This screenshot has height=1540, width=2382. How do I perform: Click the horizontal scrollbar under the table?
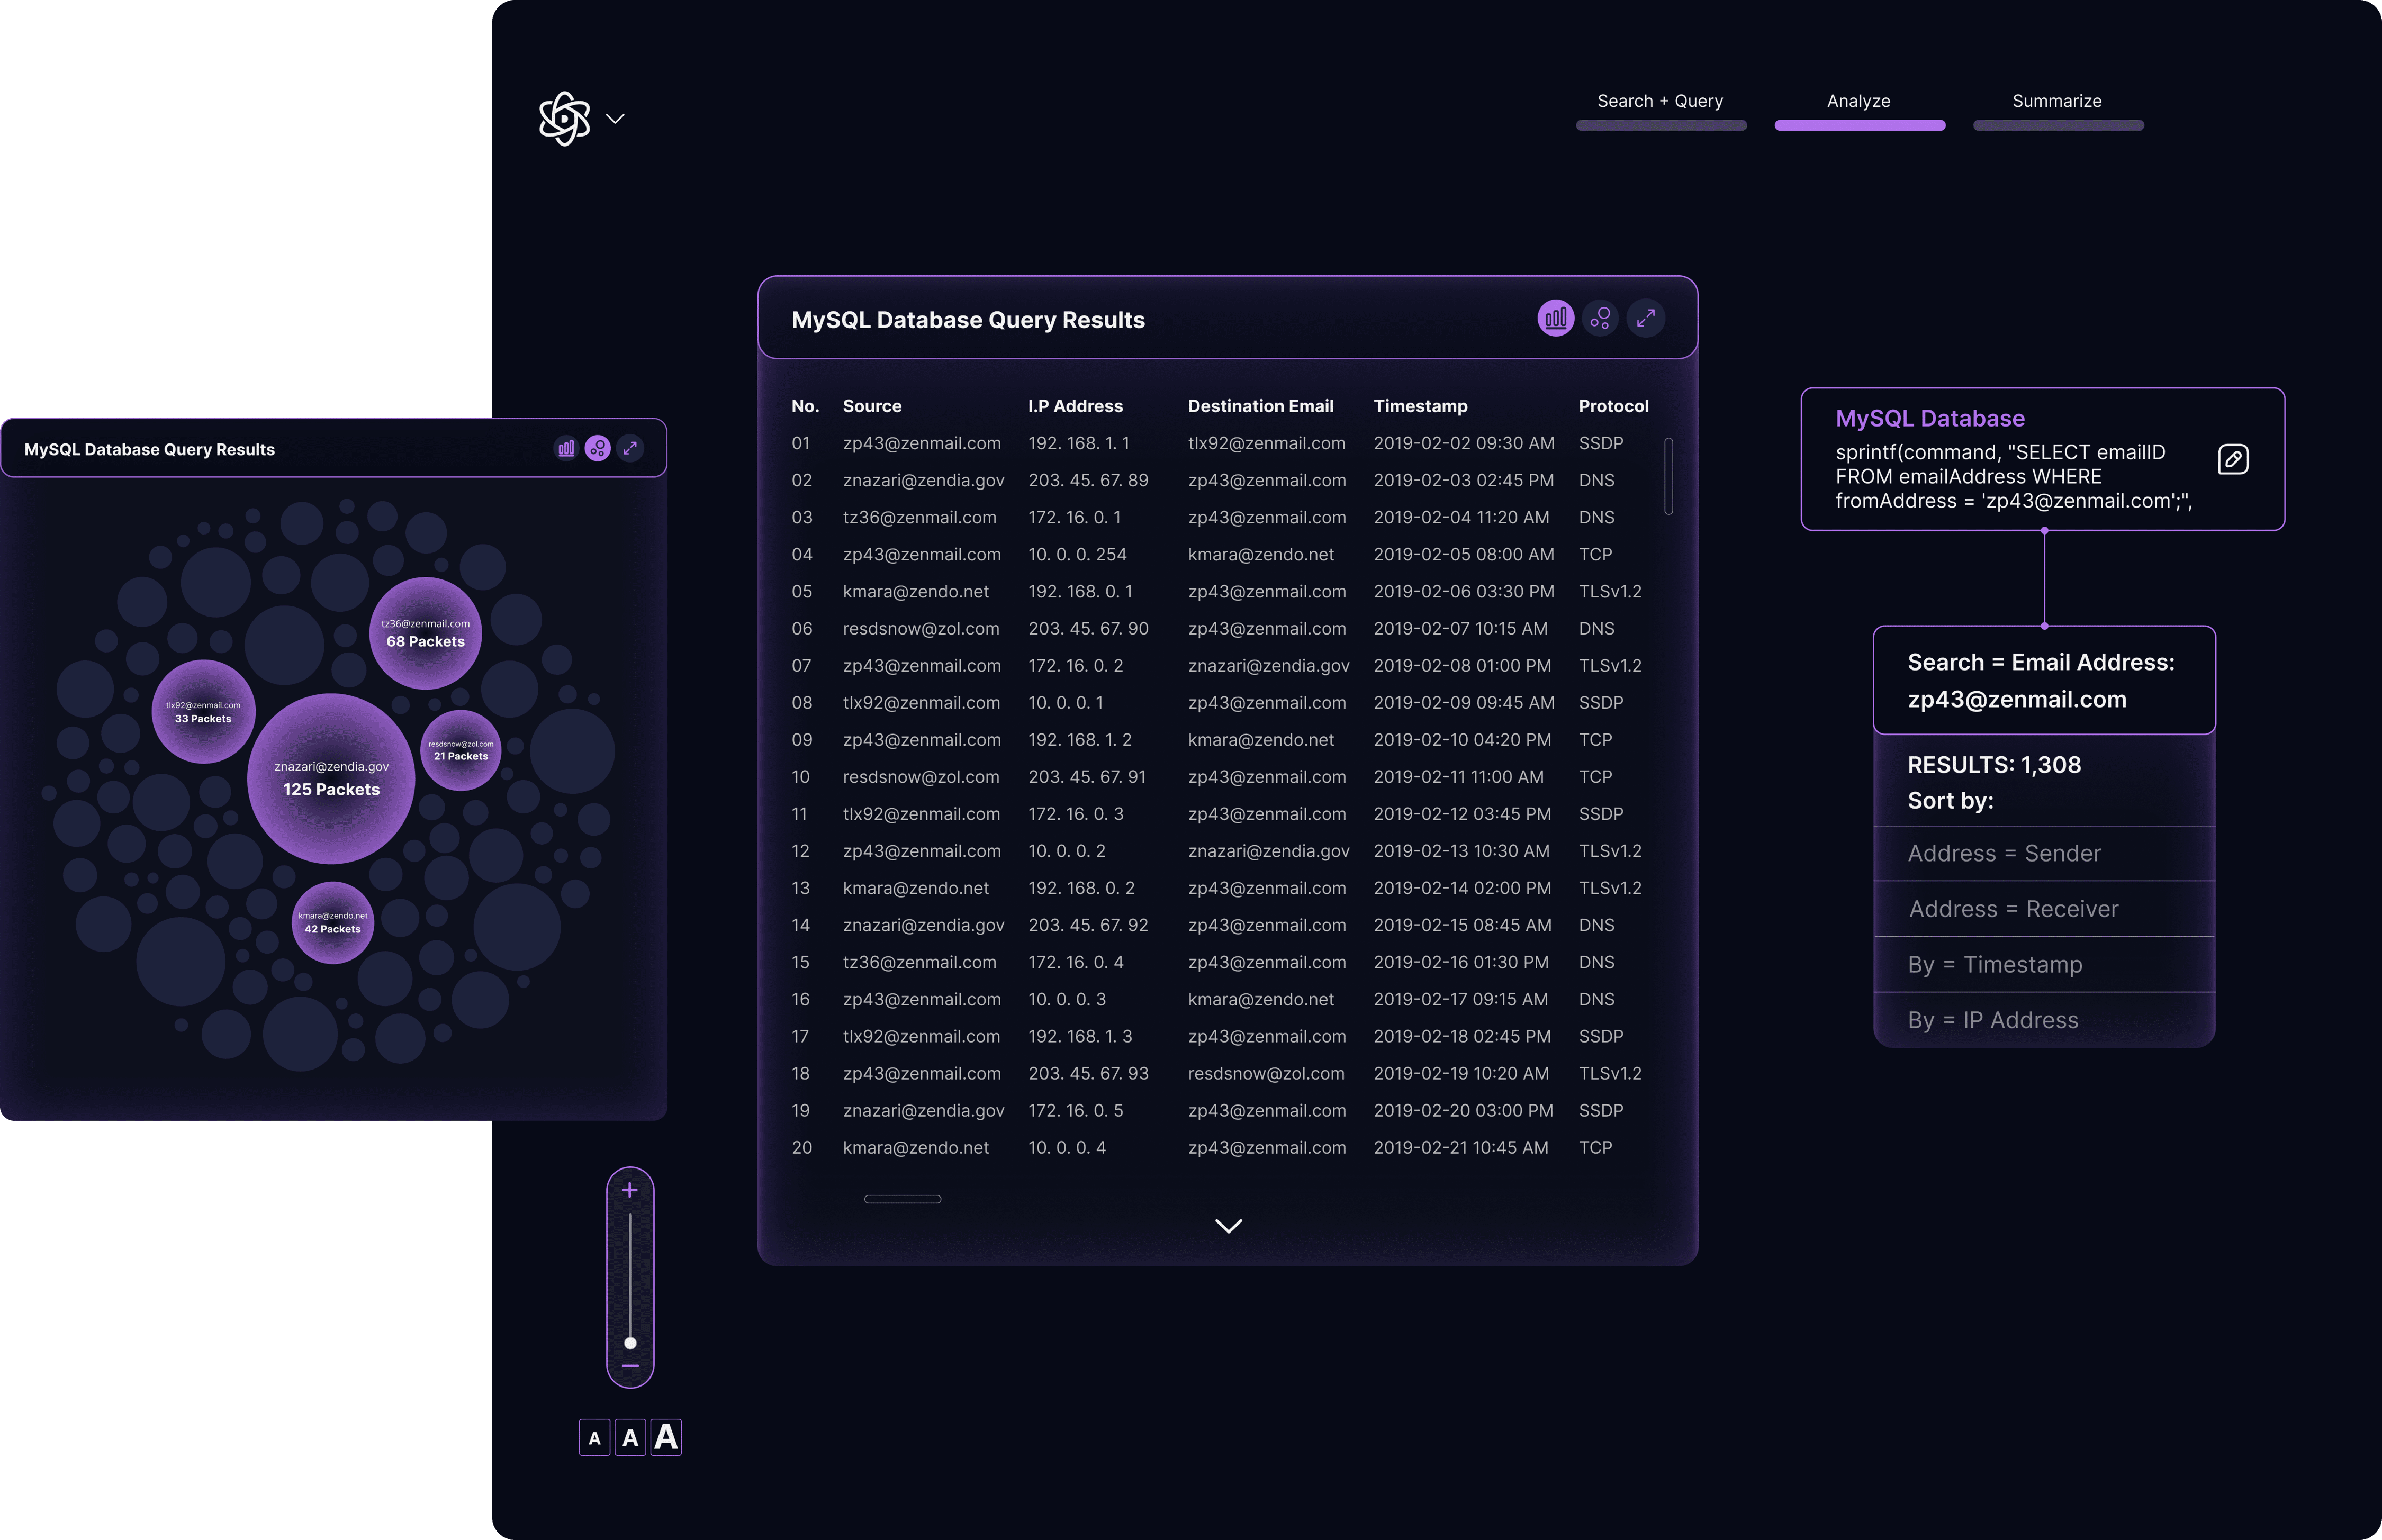pyautogui.click(x=902, y=1199)
